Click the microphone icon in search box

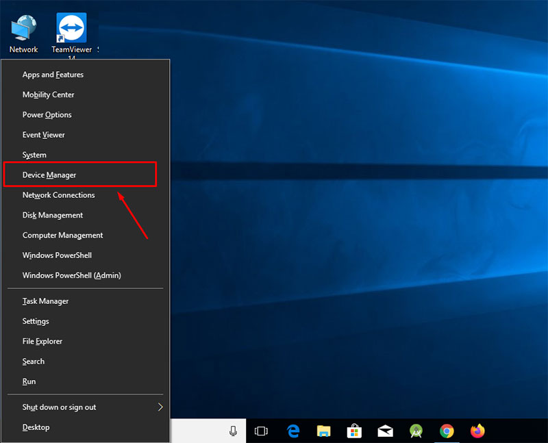pos(233,431)
